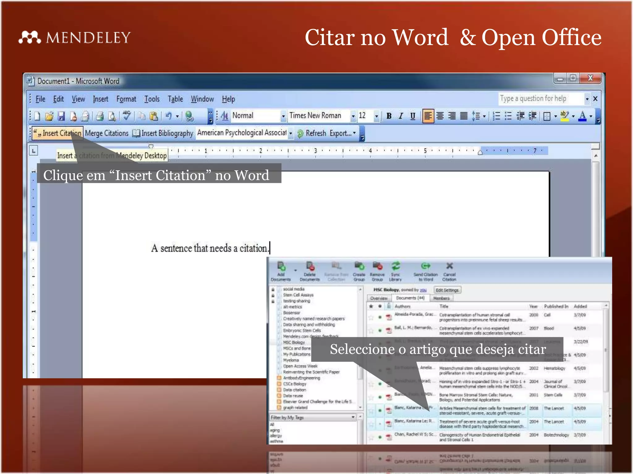Apply the yellow Highlight color
Image resolution: width=633 pixels, height=474 pixels.
[x=564, y=116]
